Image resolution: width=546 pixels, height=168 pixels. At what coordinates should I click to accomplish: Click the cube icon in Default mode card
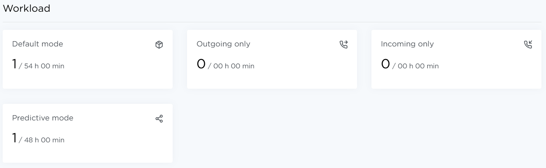(159, 45)
